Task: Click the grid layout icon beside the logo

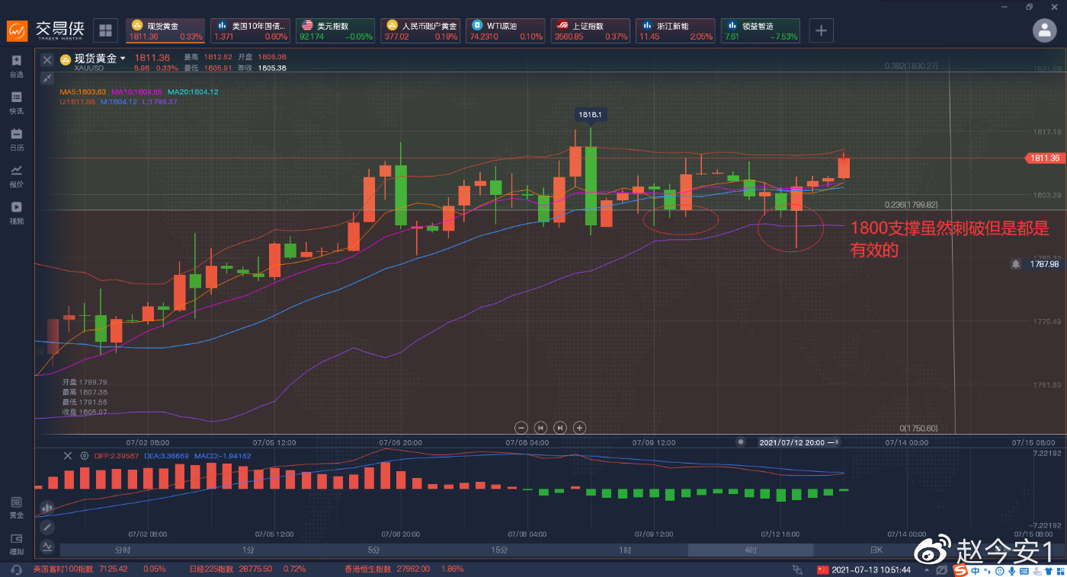Action: [105, 30]
